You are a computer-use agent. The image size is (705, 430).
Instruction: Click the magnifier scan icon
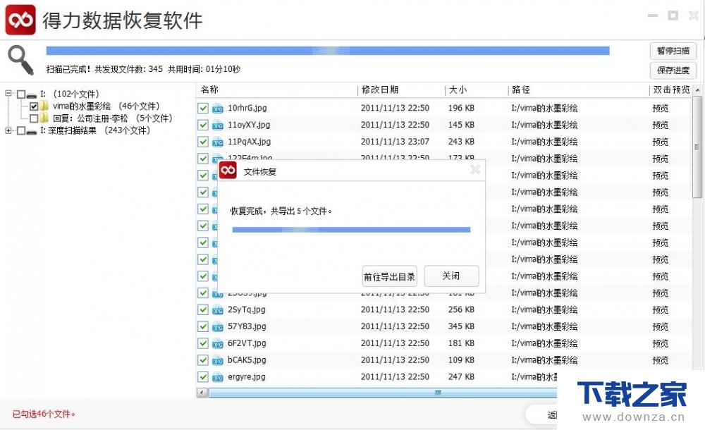(x=20, y=60)
